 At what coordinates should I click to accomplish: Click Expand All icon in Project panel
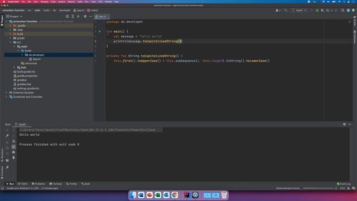(73, 16)
